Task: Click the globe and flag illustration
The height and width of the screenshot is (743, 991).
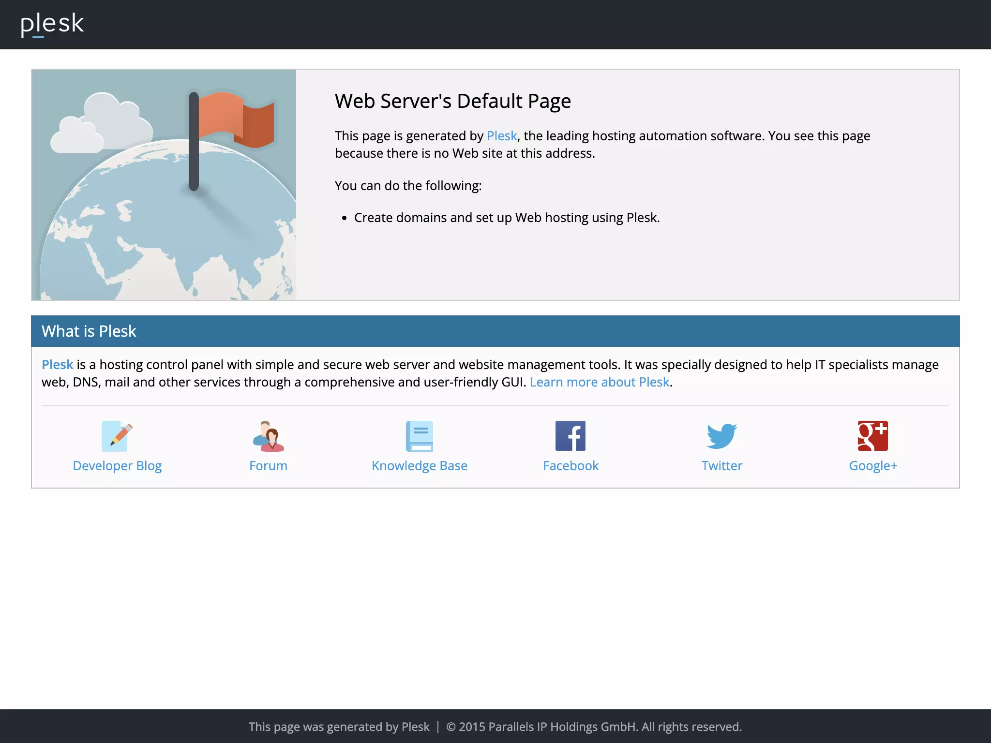Action: (164, 185)
